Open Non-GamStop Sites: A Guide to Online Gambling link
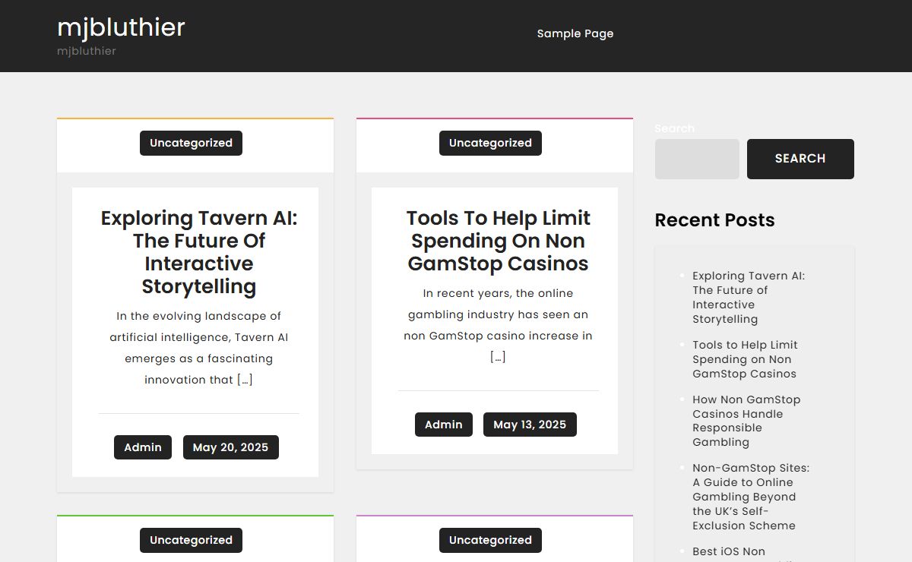This screenshot has width=912, height=562. tap(751, 497)
